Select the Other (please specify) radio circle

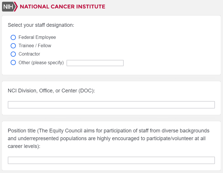pyautogui.click(x=13, y=62)
